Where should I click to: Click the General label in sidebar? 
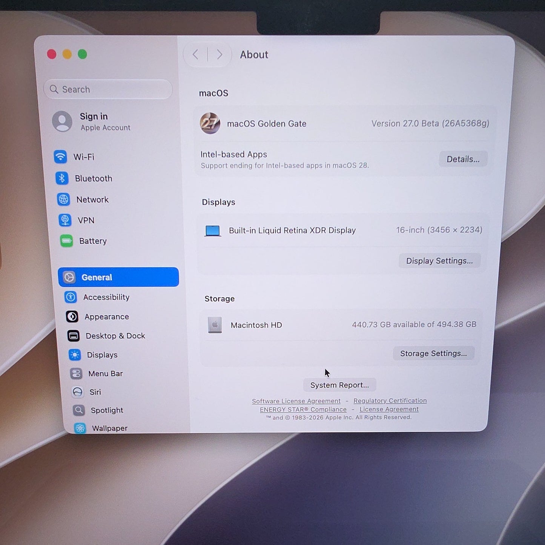[x=97, y=277]
